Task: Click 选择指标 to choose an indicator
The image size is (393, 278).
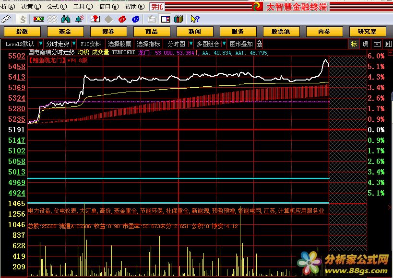Action: (148, 44)
